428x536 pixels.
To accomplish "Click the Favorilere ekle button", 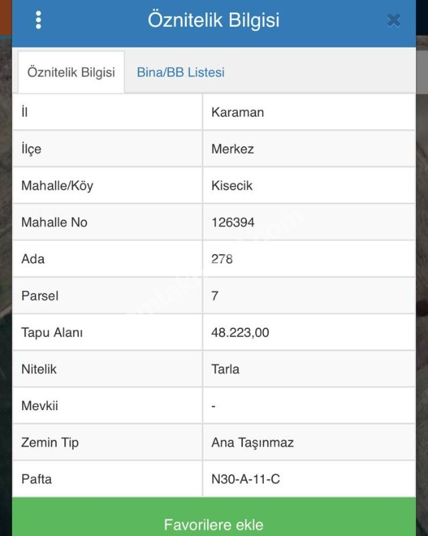I will [214, 524].
